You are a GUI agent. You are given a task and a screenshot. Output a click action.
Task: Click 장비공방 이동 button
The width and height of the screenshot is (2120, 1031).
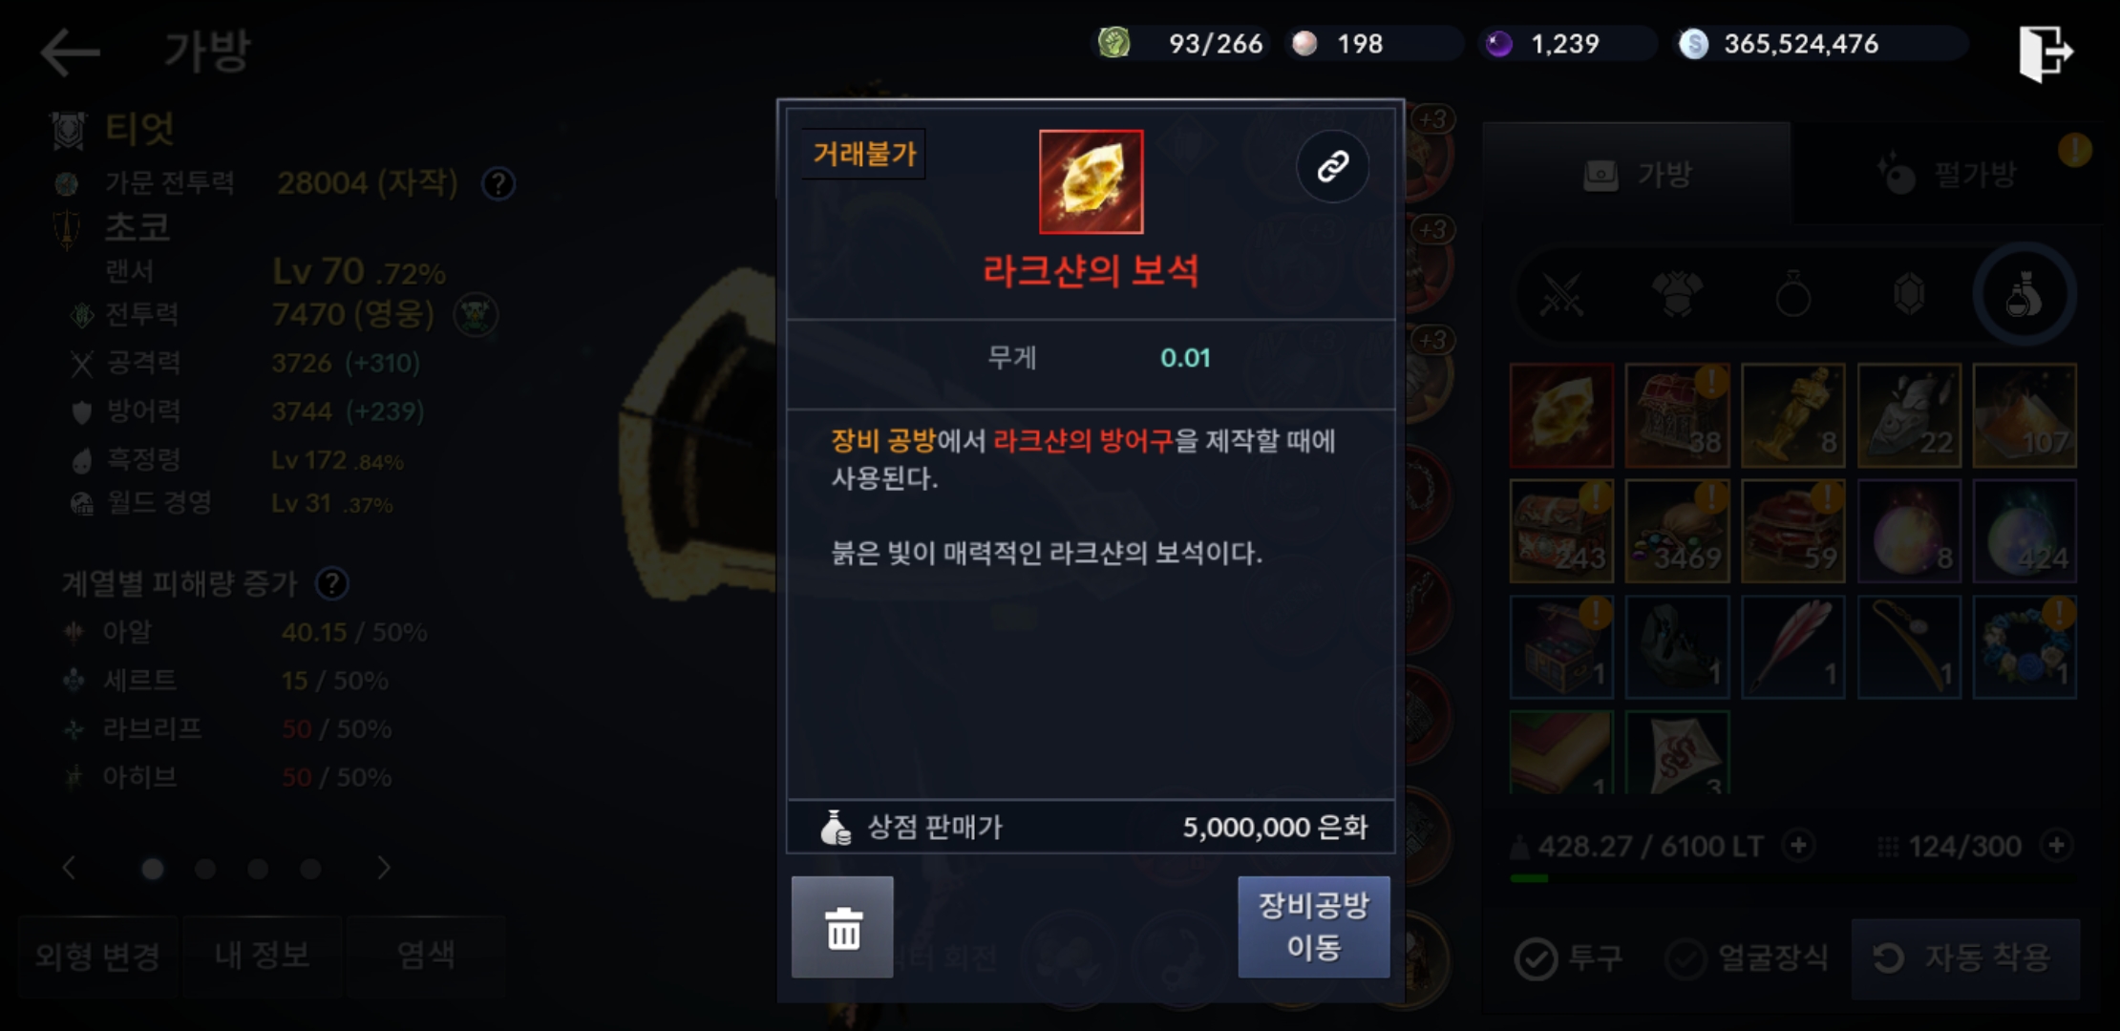[1314, 927]
